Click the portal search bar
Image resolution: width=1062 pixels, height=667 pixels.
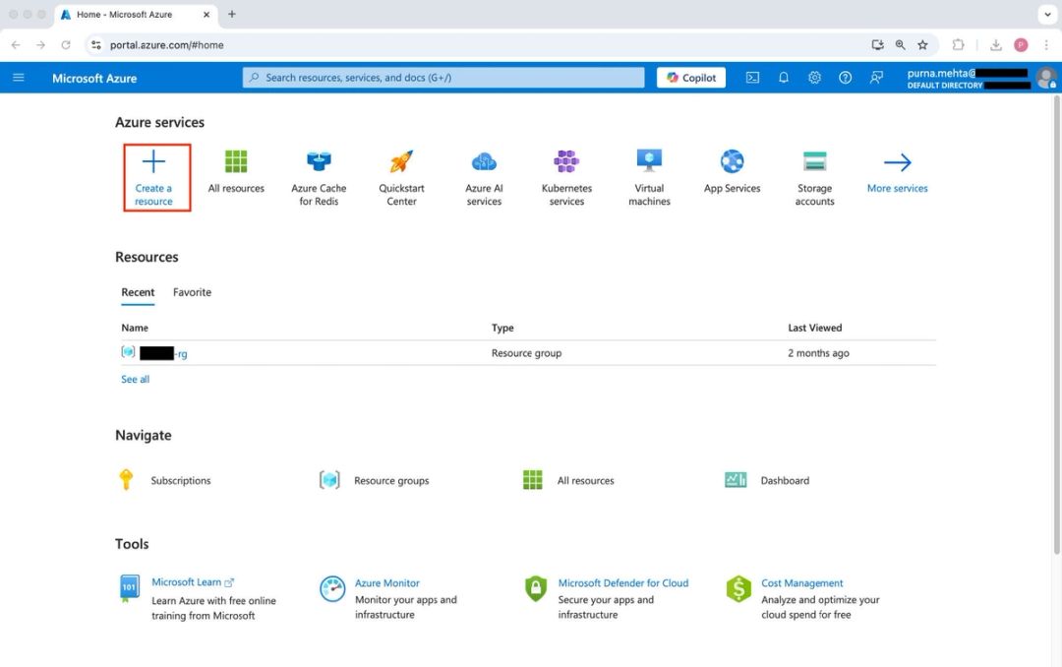[x=442, y=77]
